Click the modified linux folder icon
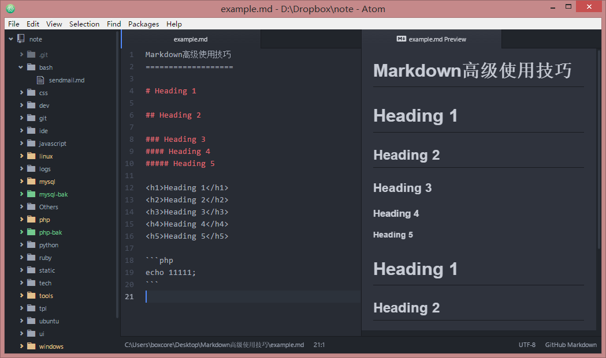This screenshot has height=358, width=606. click(31, 156)
